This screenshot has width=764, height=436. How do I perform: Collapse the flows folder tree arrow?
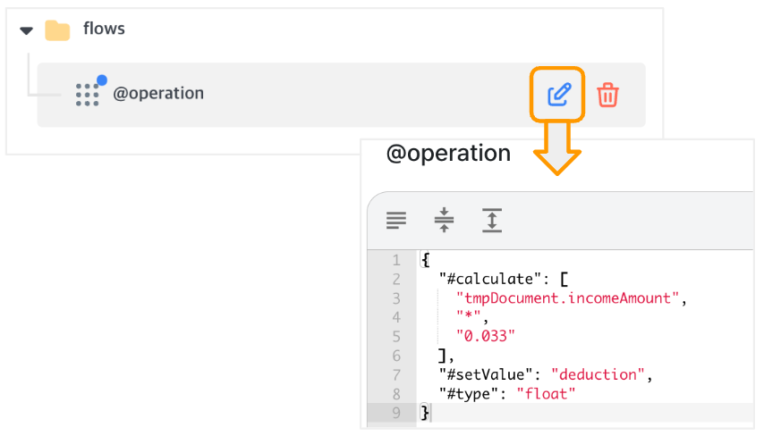[x=26, y=30]
